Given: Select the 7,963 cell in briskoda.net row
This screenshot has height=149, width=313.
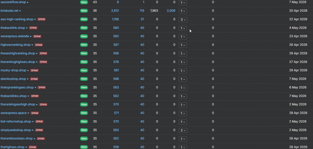Looking at the screenshot, I should point(154,11).
